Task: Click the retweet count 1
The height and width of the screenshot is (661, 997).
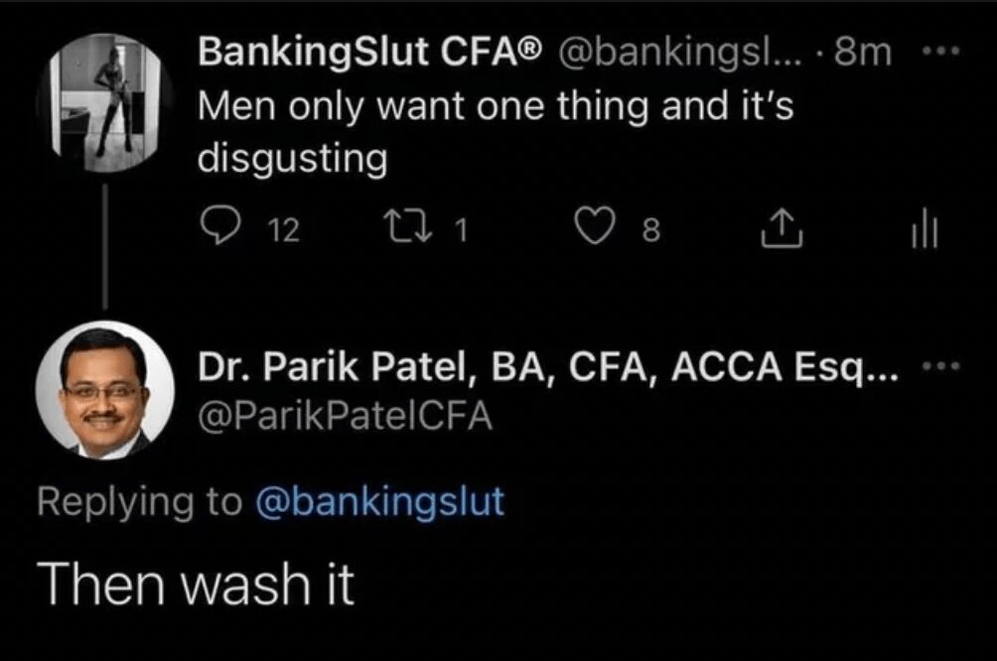Action: [461, 231]
